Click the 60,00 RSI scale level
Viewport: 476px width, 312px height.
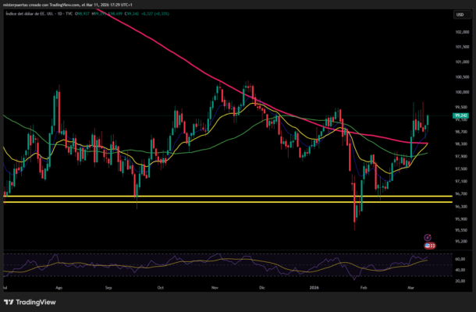pyautogui.click(x=460, y=259)
